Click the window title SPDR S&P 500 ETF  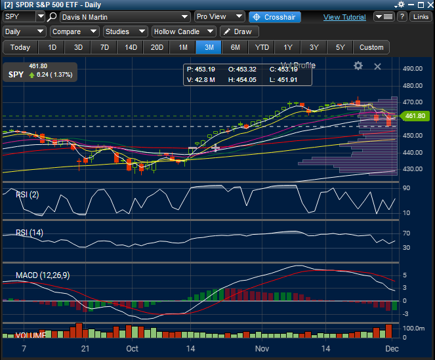52,5
